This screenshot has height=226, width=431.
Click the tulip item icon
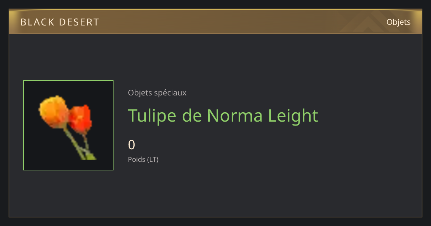[67, 127]
